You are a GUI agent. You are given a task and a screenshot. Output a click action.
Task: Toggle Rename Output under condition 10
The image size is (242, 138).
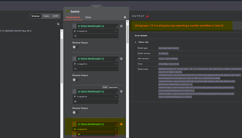[x=76, y=47]
